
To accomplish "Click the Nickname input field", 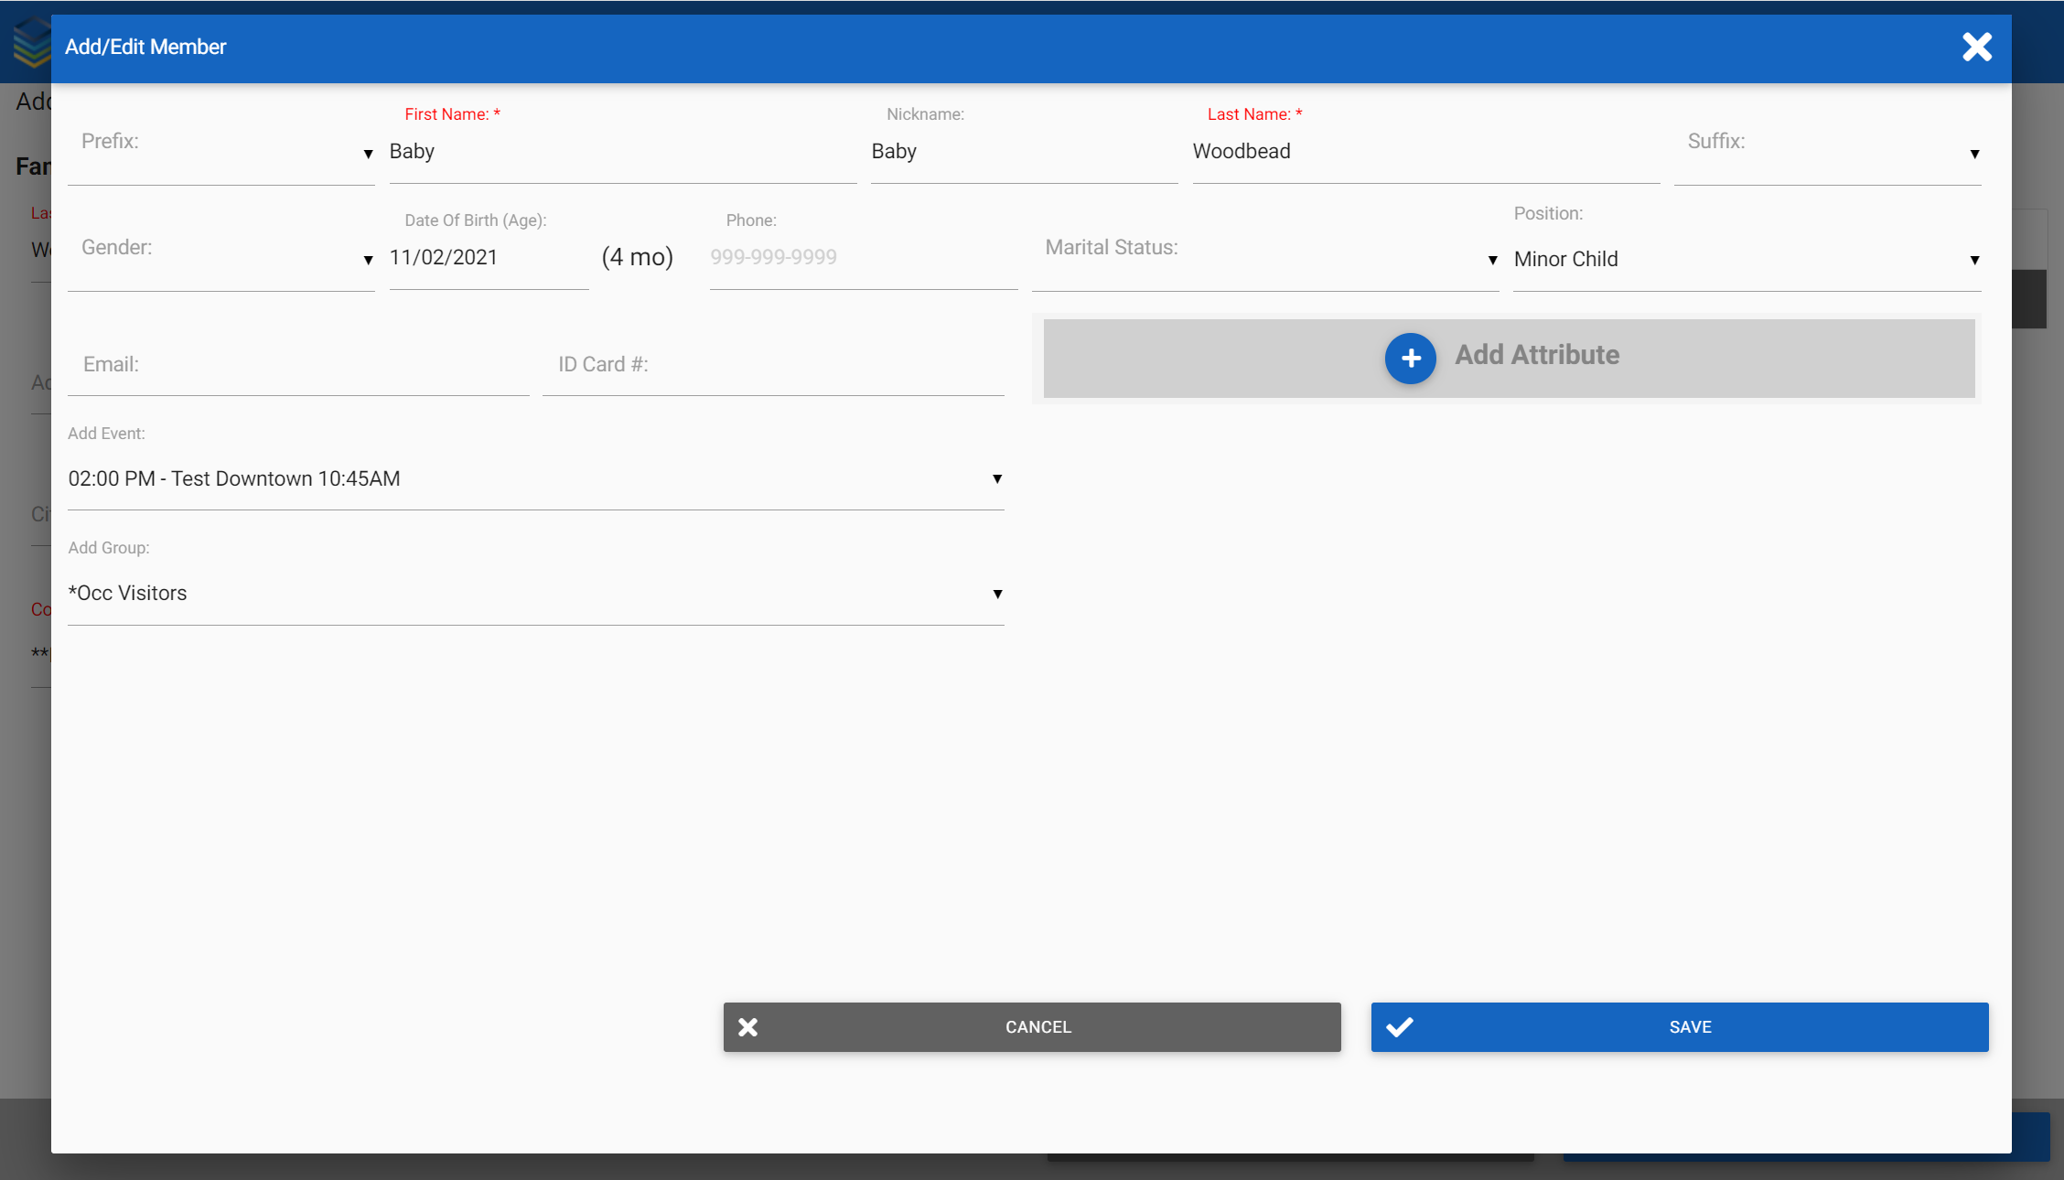I will pyautogui.click(x=1024, y=152).
